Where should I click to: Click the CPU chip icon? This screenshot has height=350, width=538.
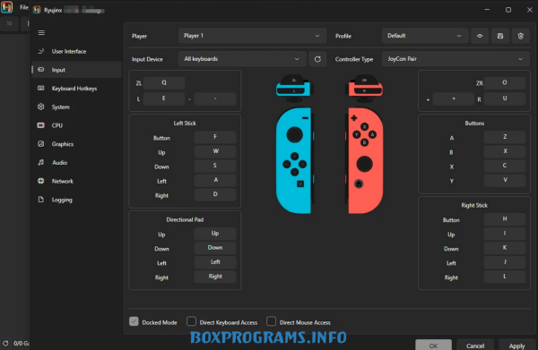[x=41, y=125]
